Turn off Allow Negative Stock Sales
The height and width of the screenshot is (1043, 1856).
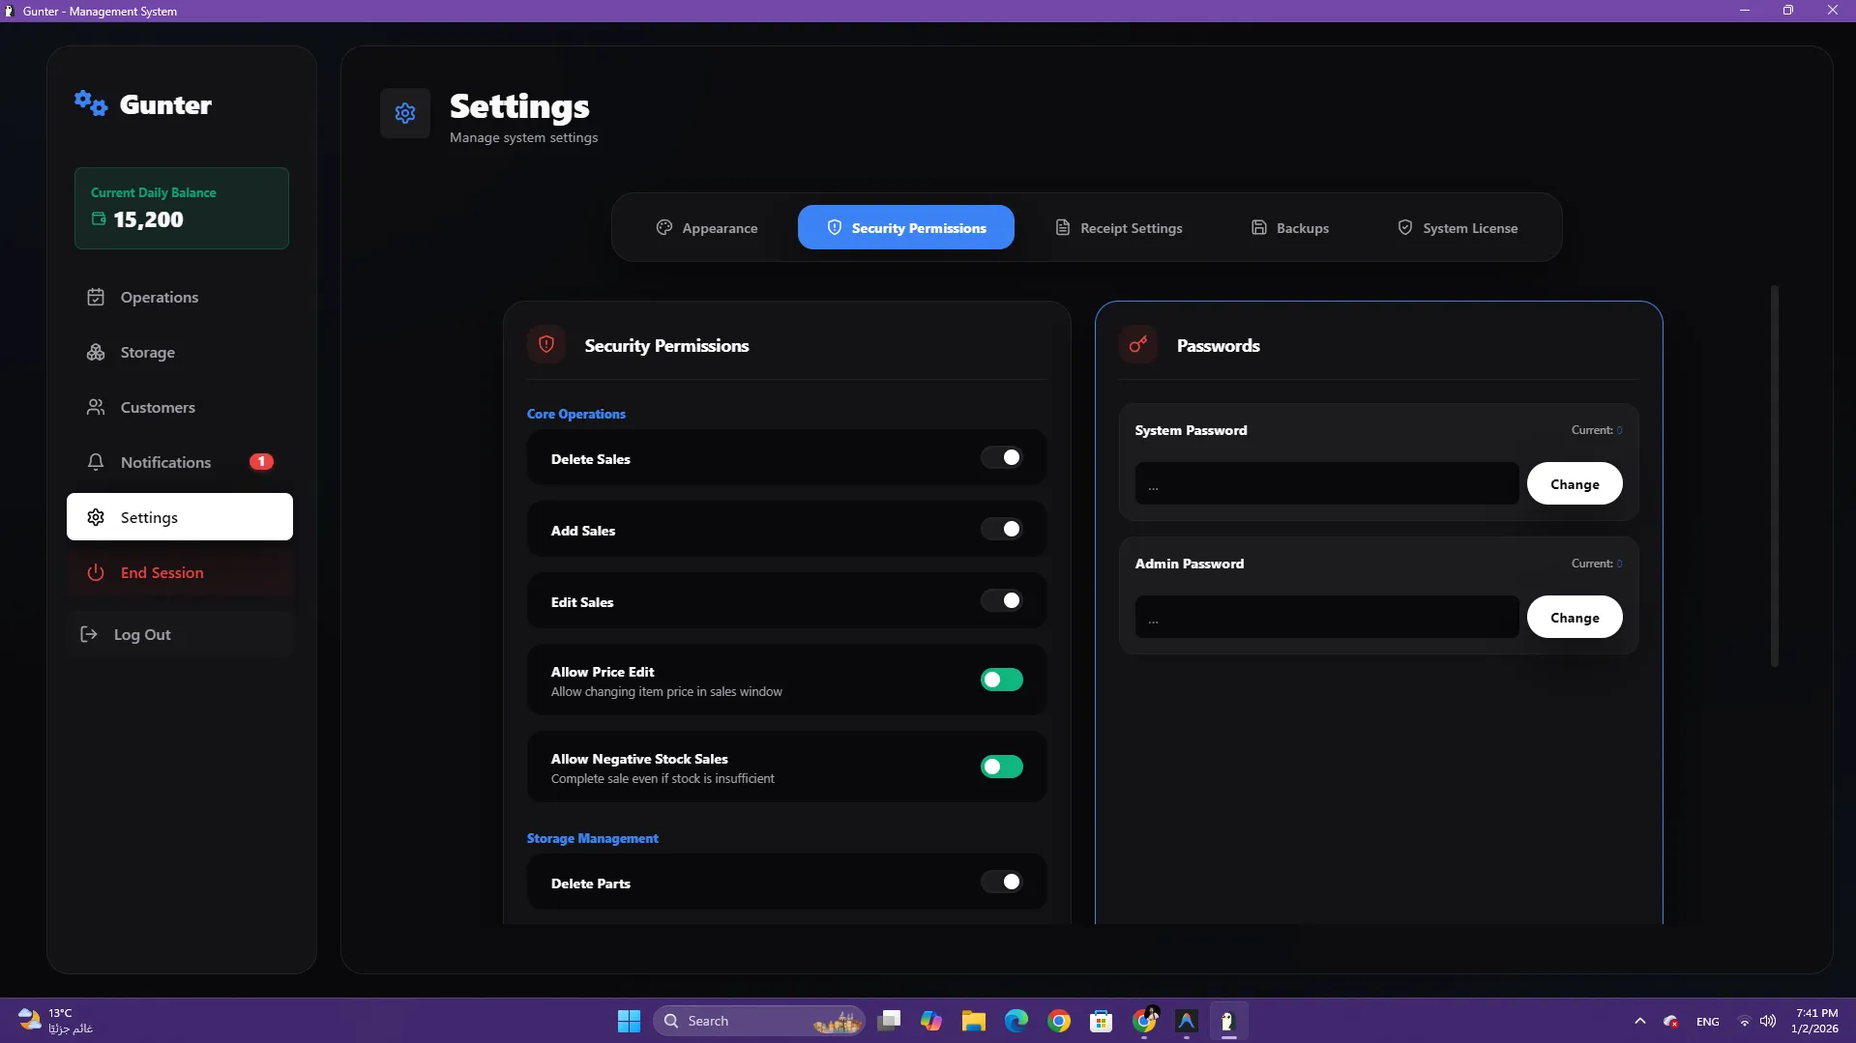1002,767
